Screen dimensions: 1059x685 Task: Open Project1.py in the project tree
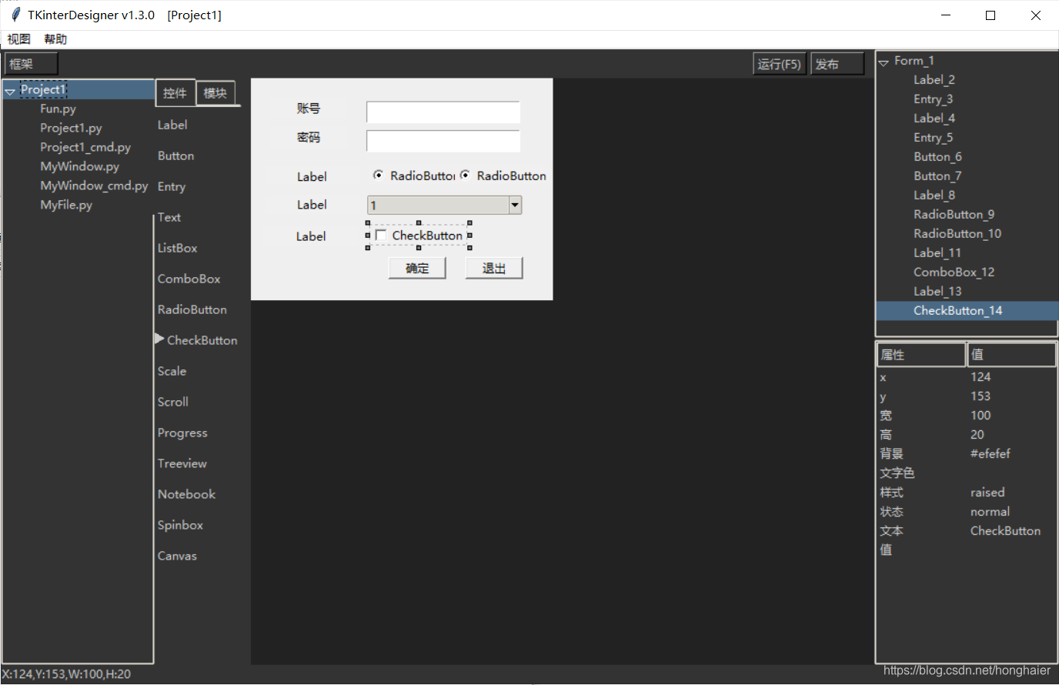(71, 129)
